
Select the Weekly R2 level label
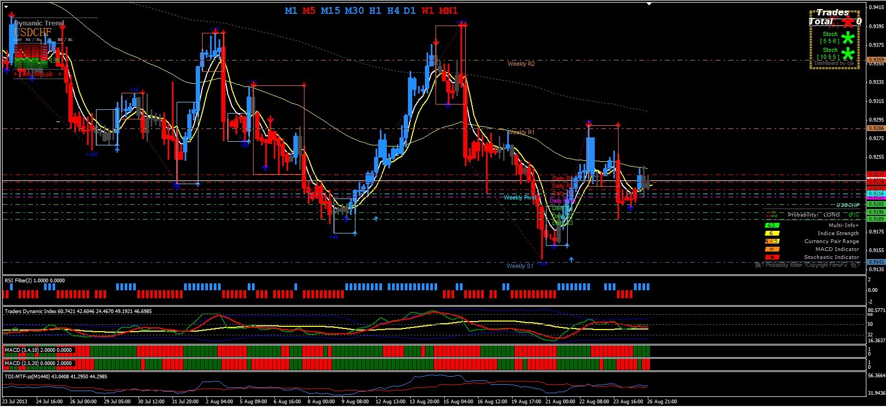[521, 64]
